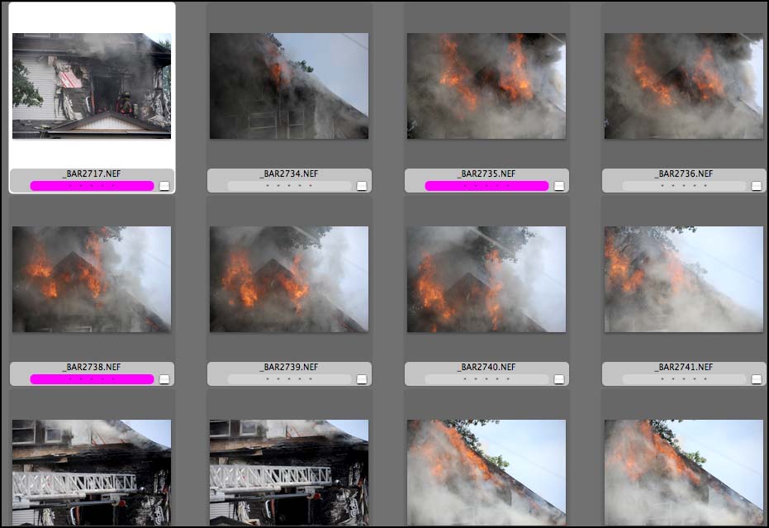Click the rating dots bar under _BAR2741.NEF

click(684, 379)
